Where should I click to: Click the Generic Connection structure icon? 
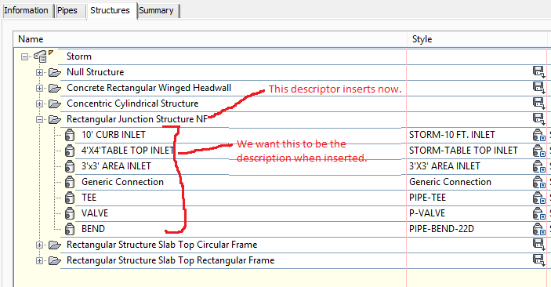click(70, 182)
